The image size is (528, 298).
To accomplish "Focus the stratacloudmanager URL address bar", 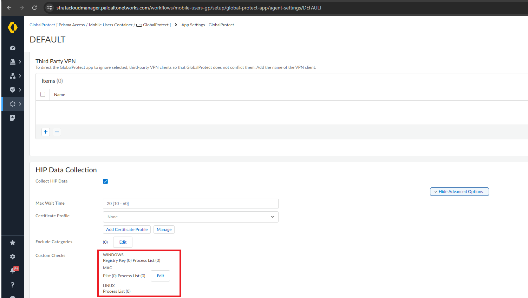I will coord(189,8).
